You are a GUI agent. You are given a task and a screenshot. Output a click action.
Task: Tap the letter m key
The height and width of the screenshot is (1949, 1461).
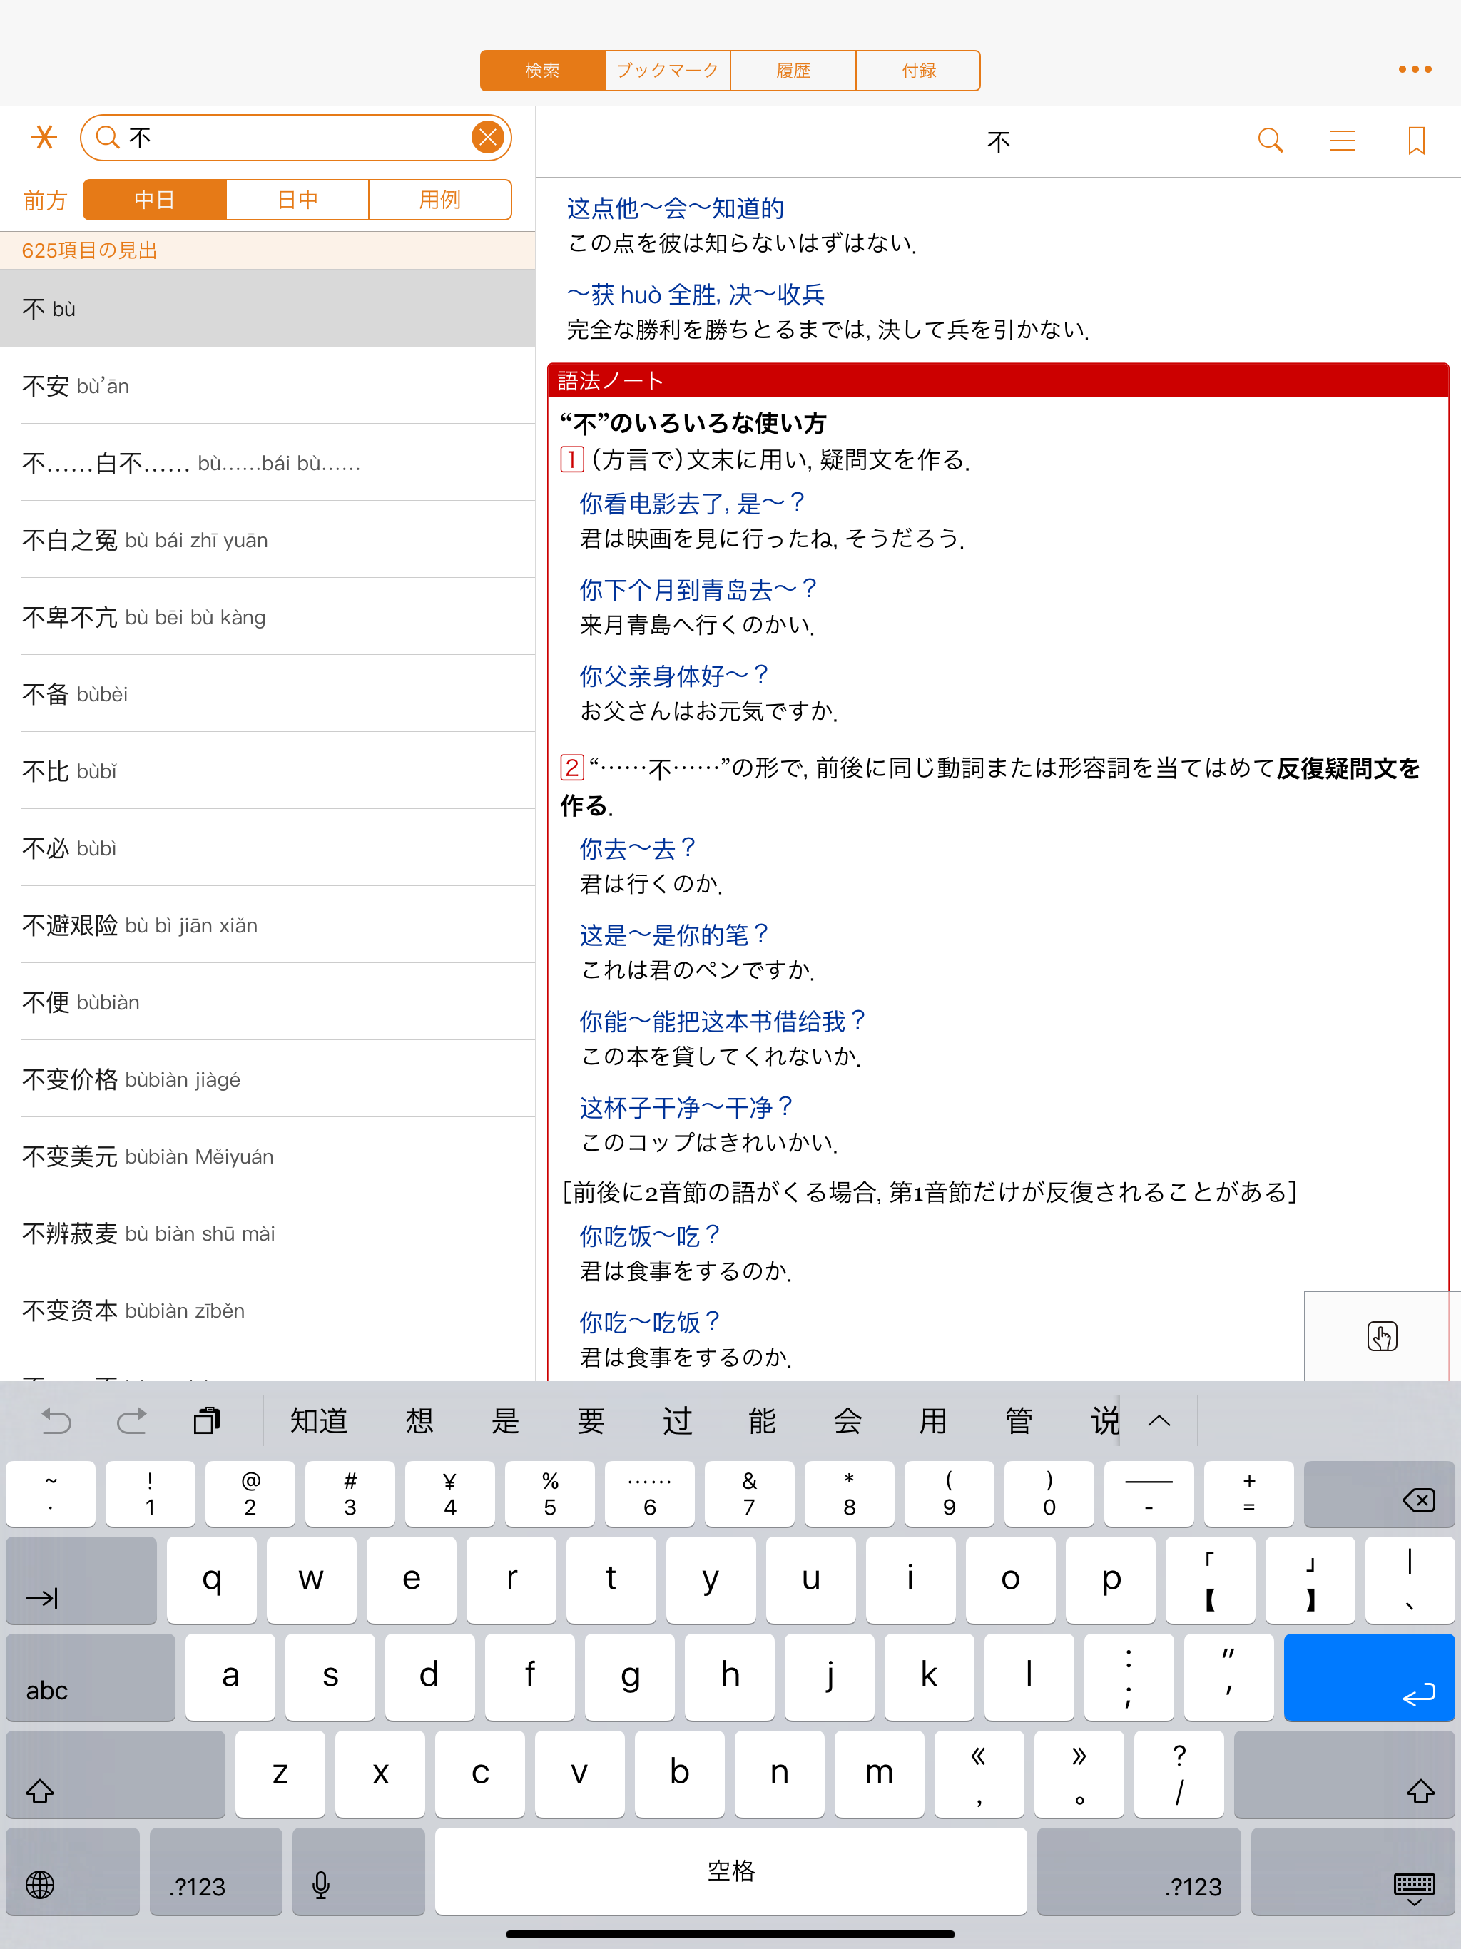(879, 1774)
